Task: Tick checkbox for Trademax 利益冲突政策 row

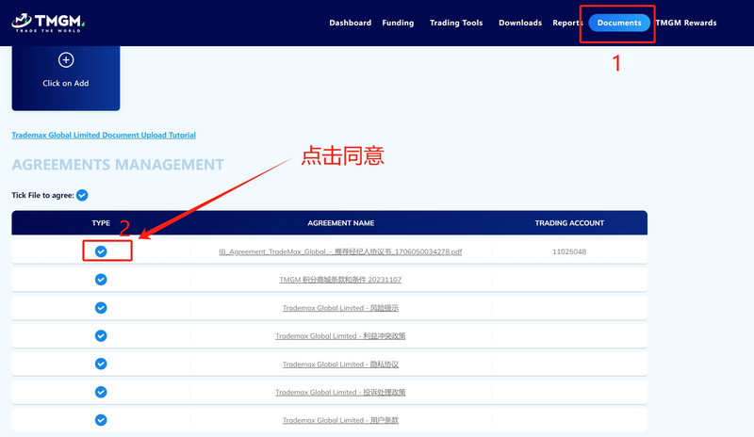Action: (x=101, y=335)
